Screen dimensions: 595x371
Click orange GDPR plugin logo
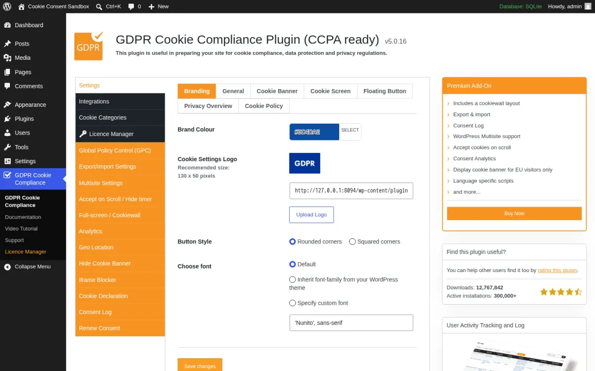[89, 46]
